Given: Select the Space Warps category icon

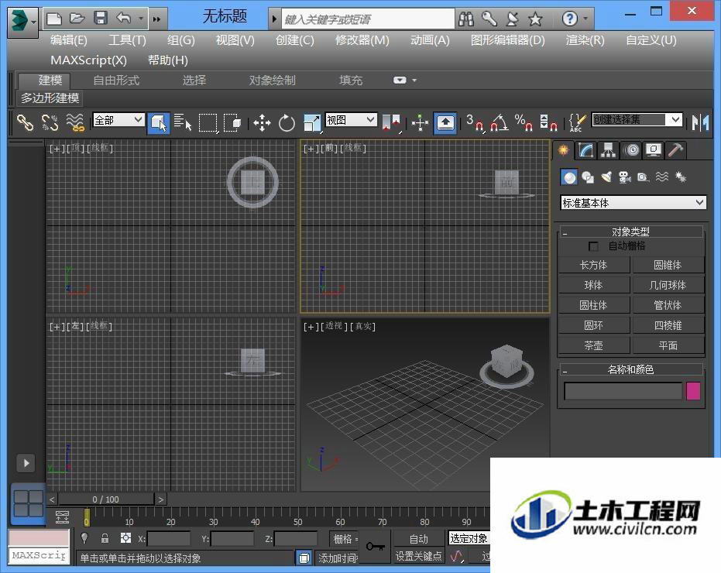Looking at the screenshot, I should (661, 177).
